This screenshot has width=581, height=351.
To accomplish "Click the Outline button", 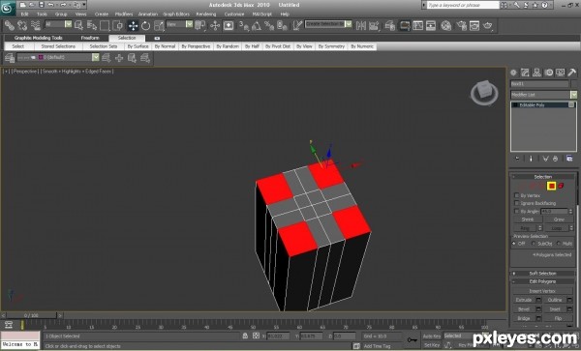I will (555, 300).
